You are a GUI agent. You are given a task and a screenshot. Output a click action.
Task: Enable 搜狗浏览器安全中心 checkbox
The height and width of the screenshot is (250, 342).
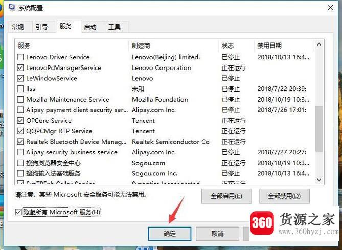point(20,163)
